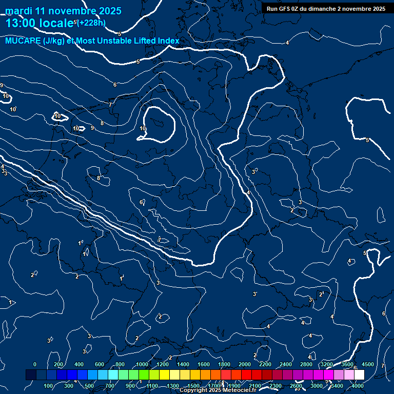
Task: Select the pure green legend swatch
Action: coord(144,375)
